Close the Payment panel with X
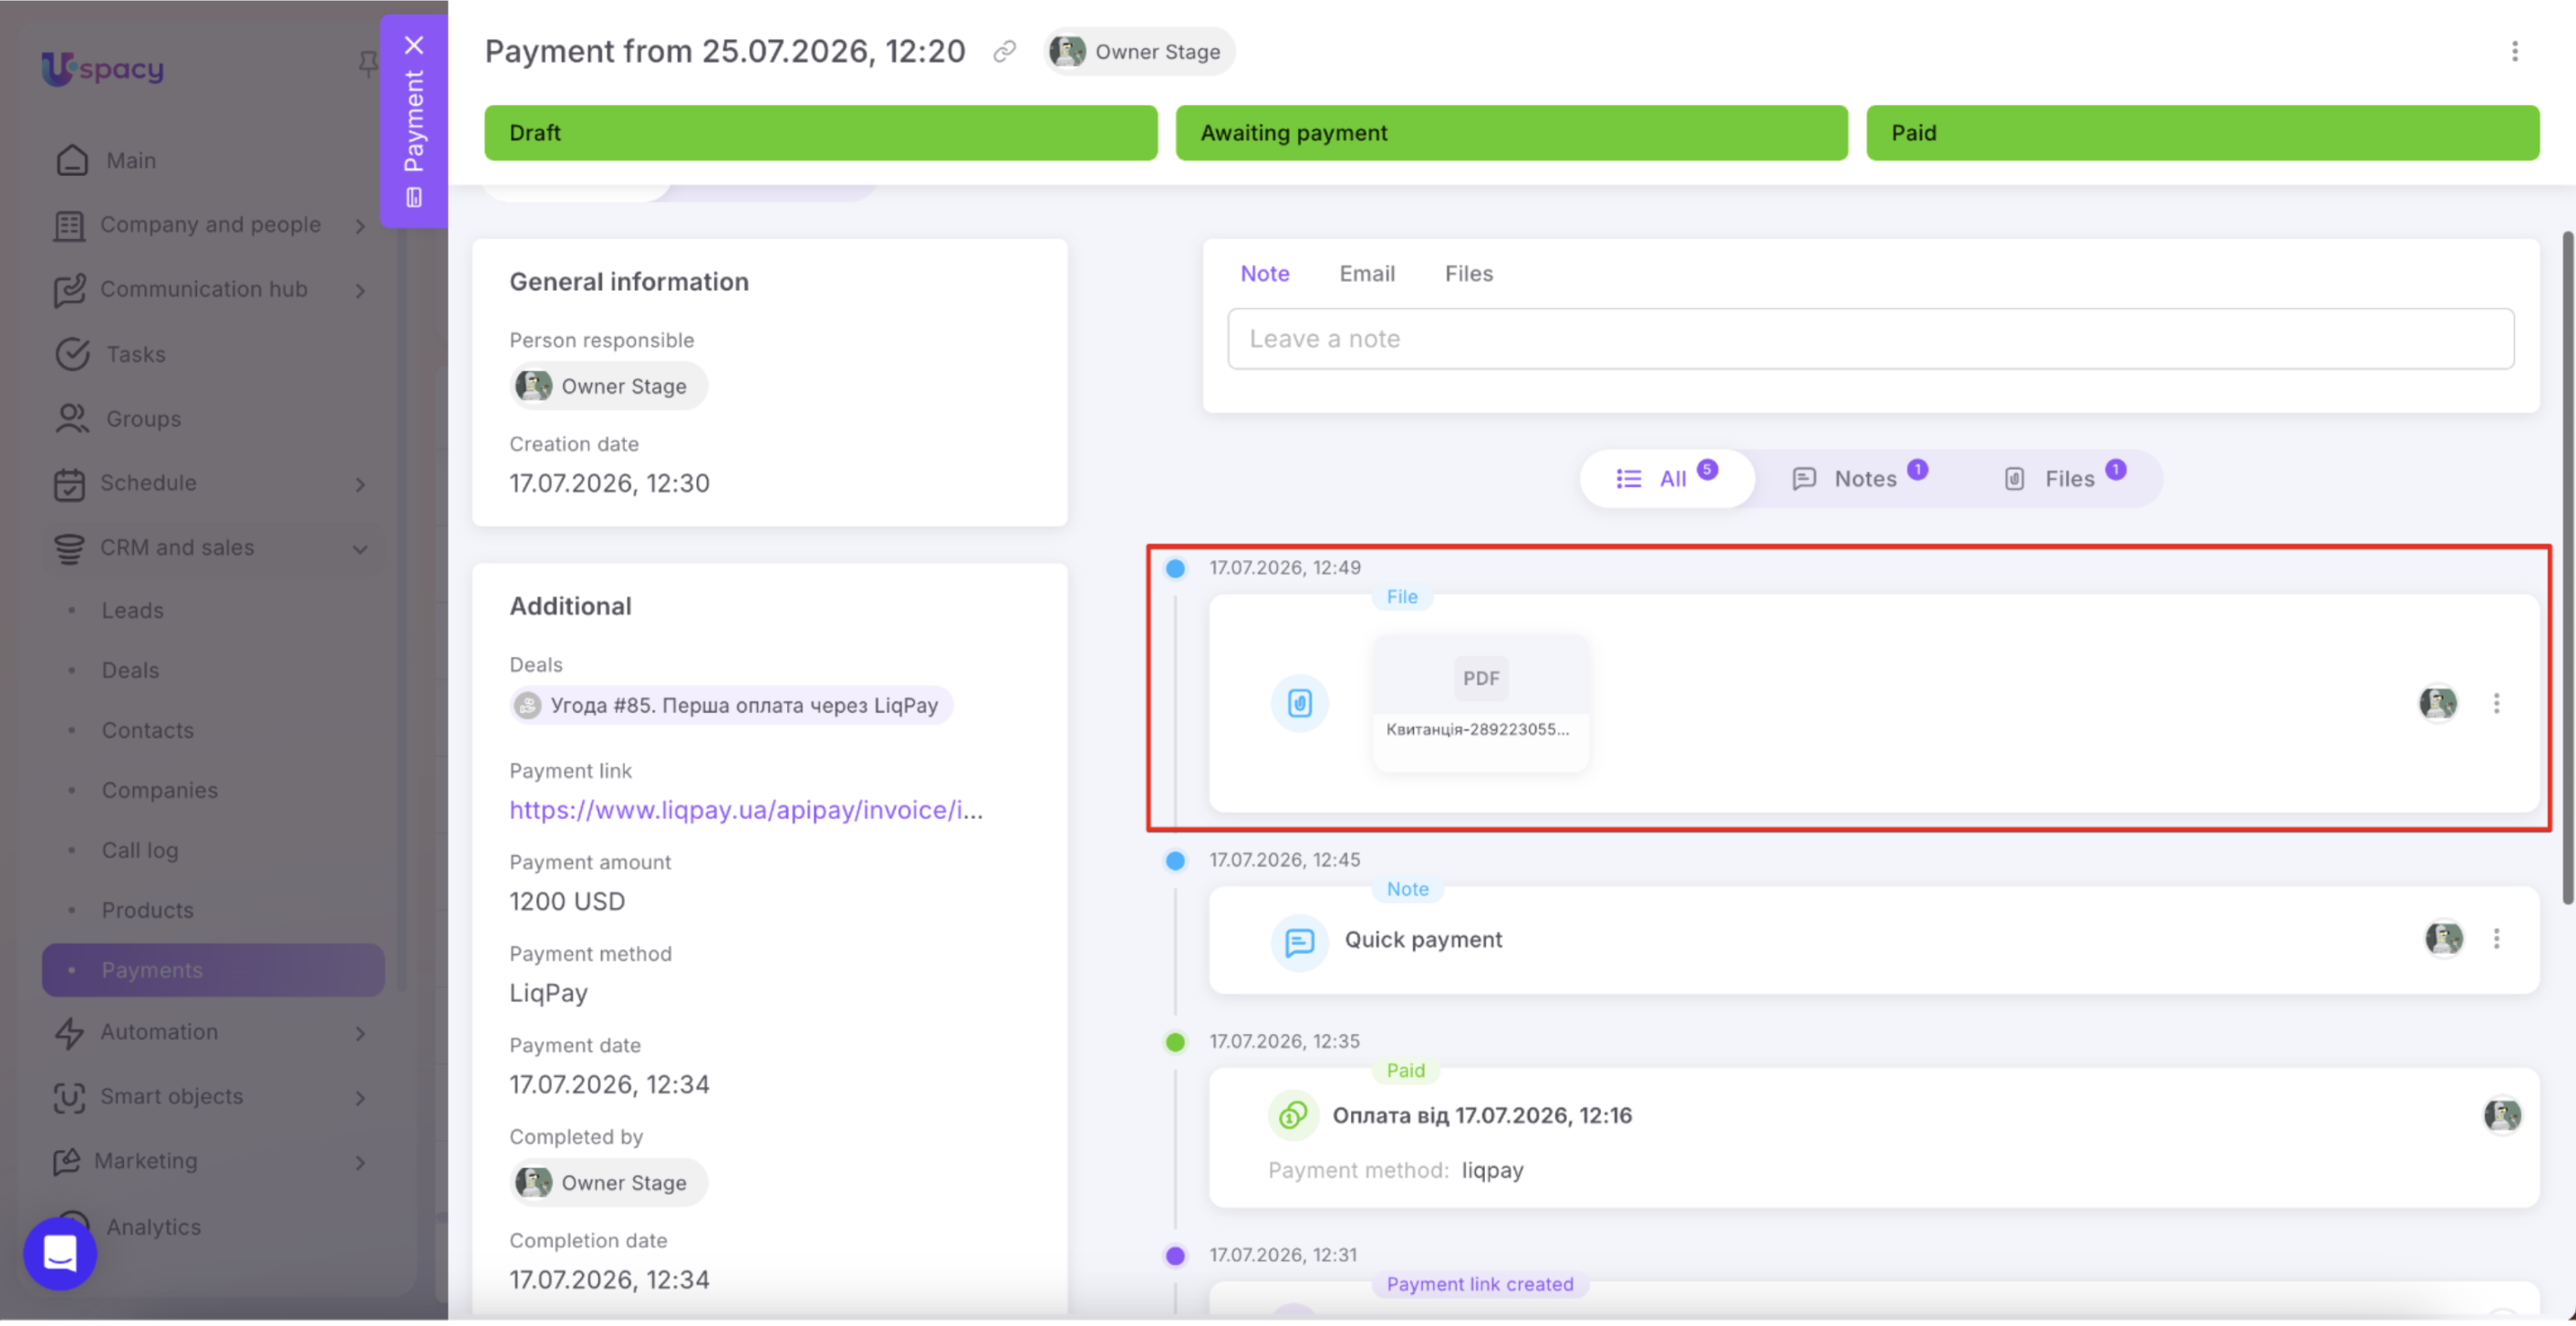Viewport: 2576px width, 1326px height. [x=414, y=45]
